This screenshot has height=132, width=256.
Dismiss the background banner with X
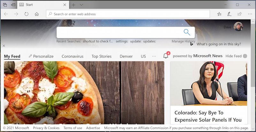coord(4,46)
